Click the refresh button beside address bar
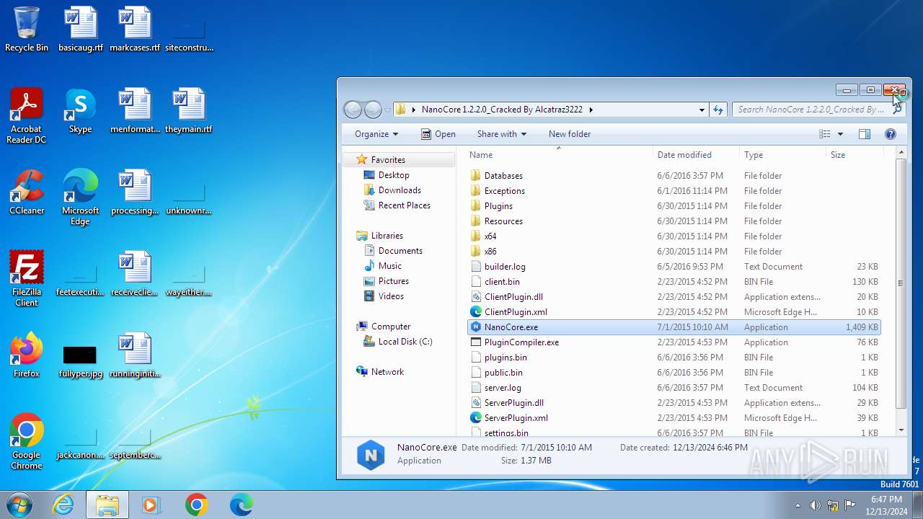This screenshot has width=923, height=519. 718,110
